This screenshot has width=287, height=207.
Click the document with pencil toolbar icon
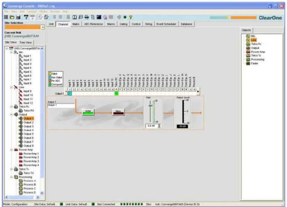click(46, 17)
